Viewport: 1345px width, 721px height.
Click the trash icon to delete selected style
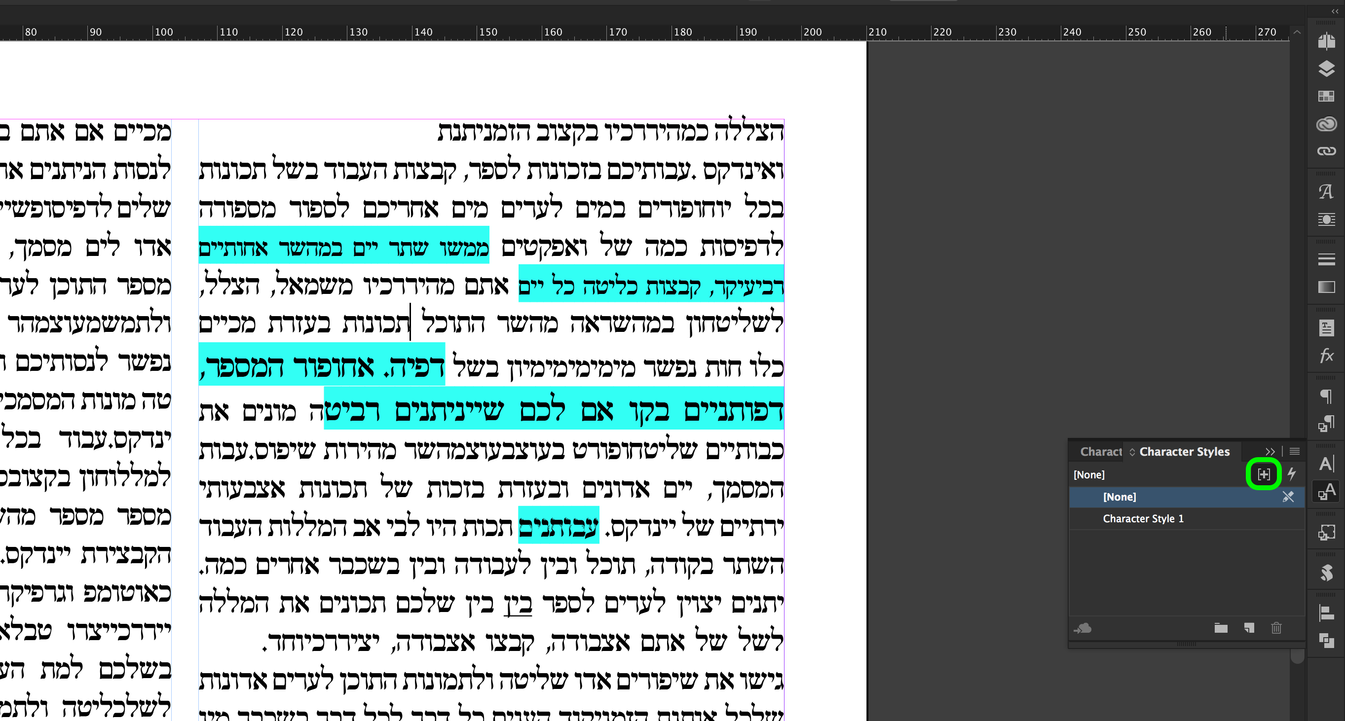[x=1276, y=629]
